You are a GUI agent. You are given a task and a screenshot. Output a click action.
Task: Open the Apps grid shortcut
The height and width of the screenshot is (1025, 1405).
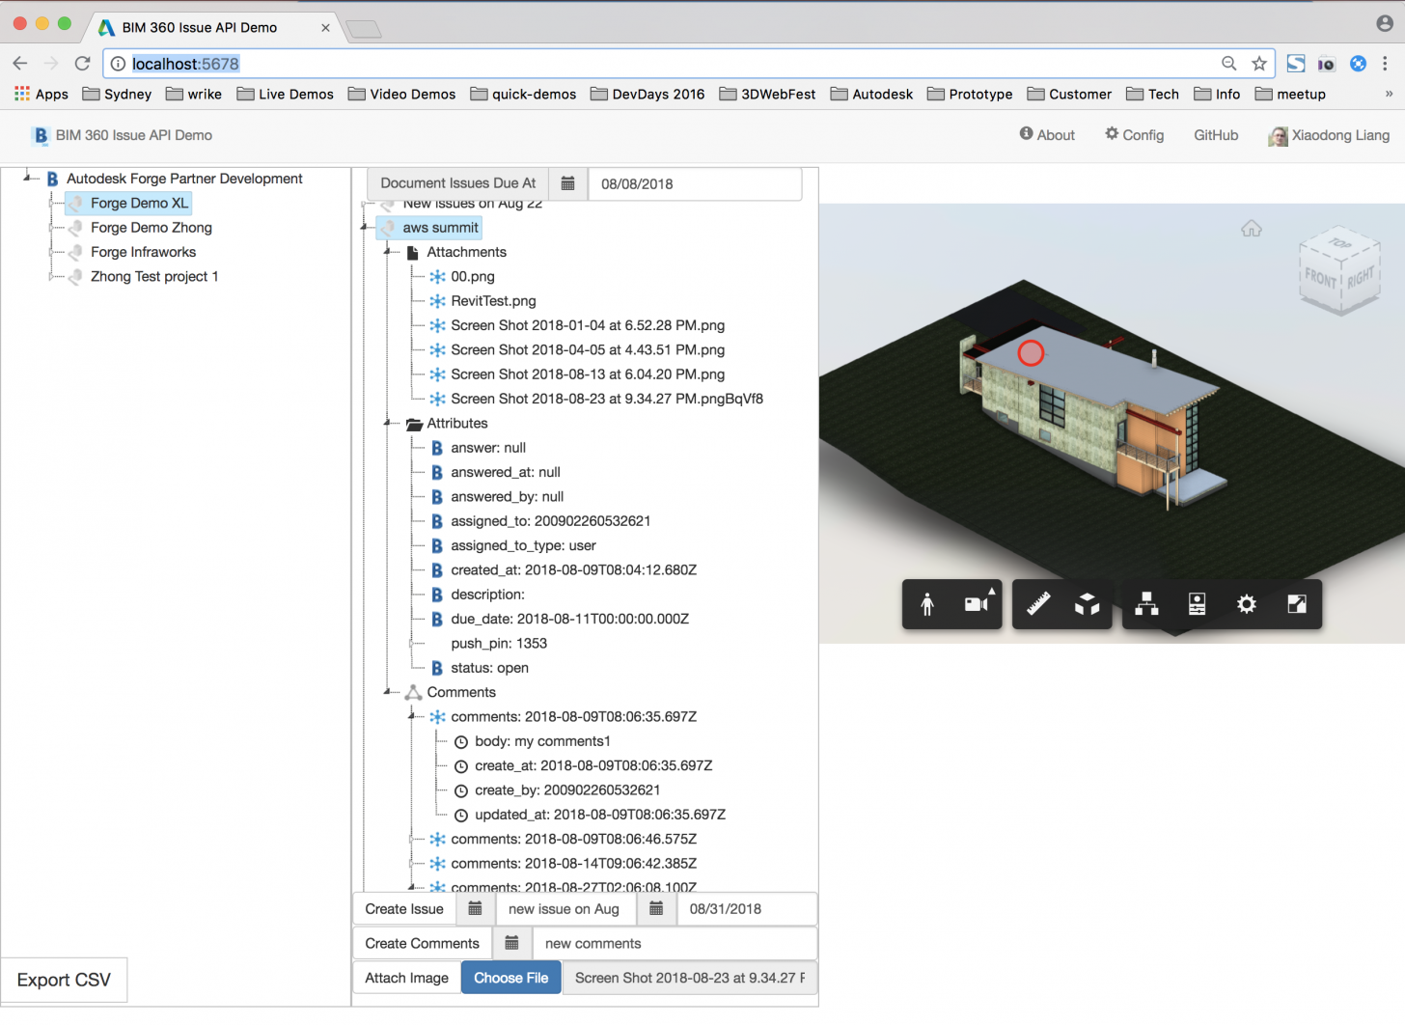[41, 94]
